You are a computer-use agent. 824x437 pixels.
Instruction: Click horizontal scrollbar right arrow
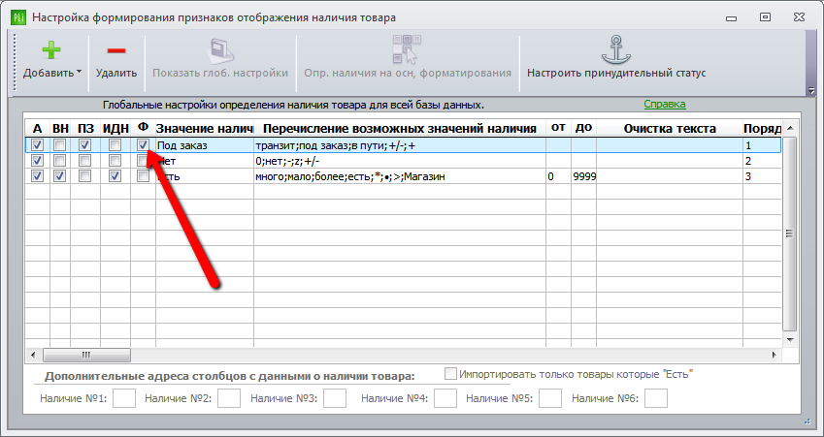pyautogui.click(x=775, y=356)
